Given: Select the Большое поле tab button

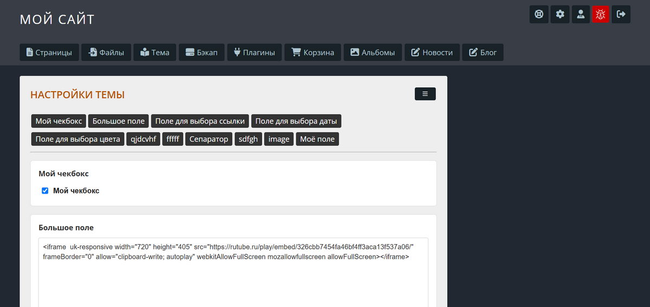Looking at the screenshot, I should coord(119,121).
